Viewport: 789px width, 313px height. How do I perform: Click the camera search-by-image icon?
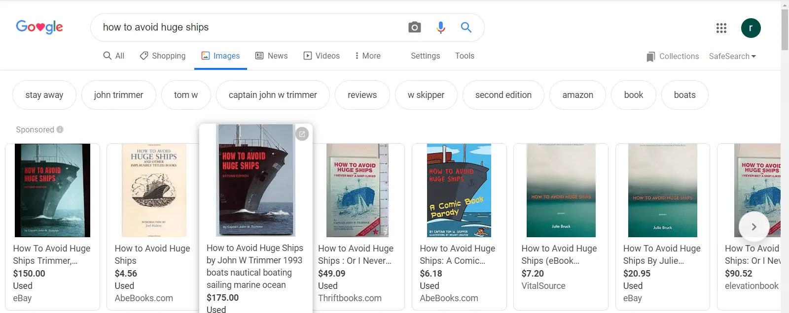pyautogui.click(x=415, y=28)
